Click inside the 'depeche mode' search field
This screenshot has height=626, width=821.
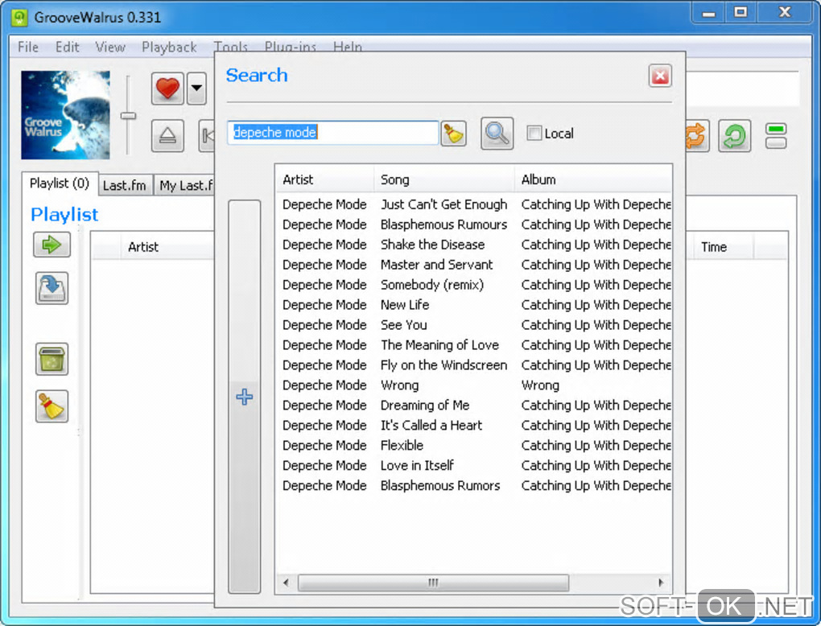pos(333,133)
